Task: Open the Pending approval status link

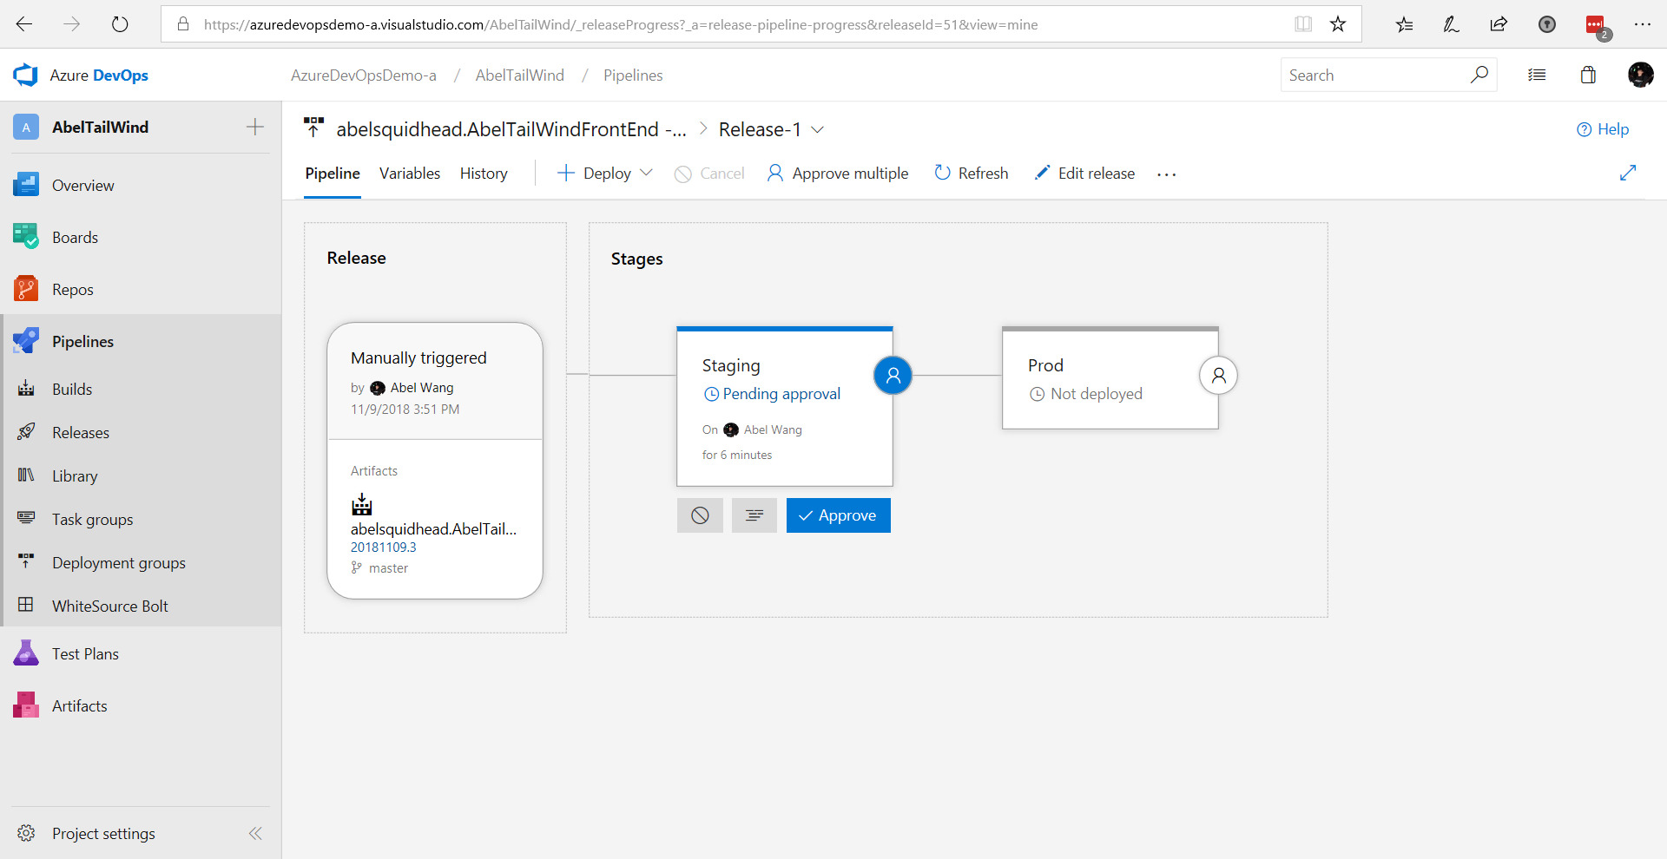Action: coord(772,394)
